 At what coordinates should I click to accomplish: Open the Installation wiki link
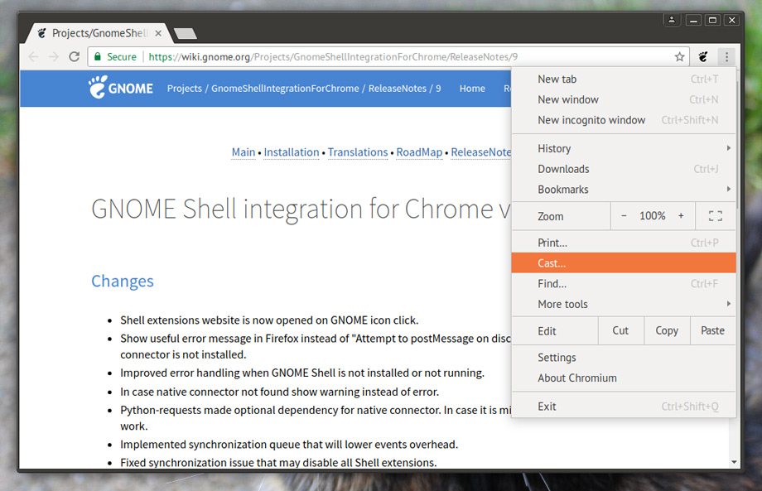coord(292,152)
